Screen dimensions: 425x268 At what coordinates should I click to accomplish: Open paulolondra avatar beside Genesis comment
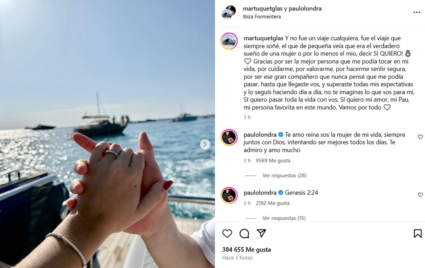tap(229, 196)
